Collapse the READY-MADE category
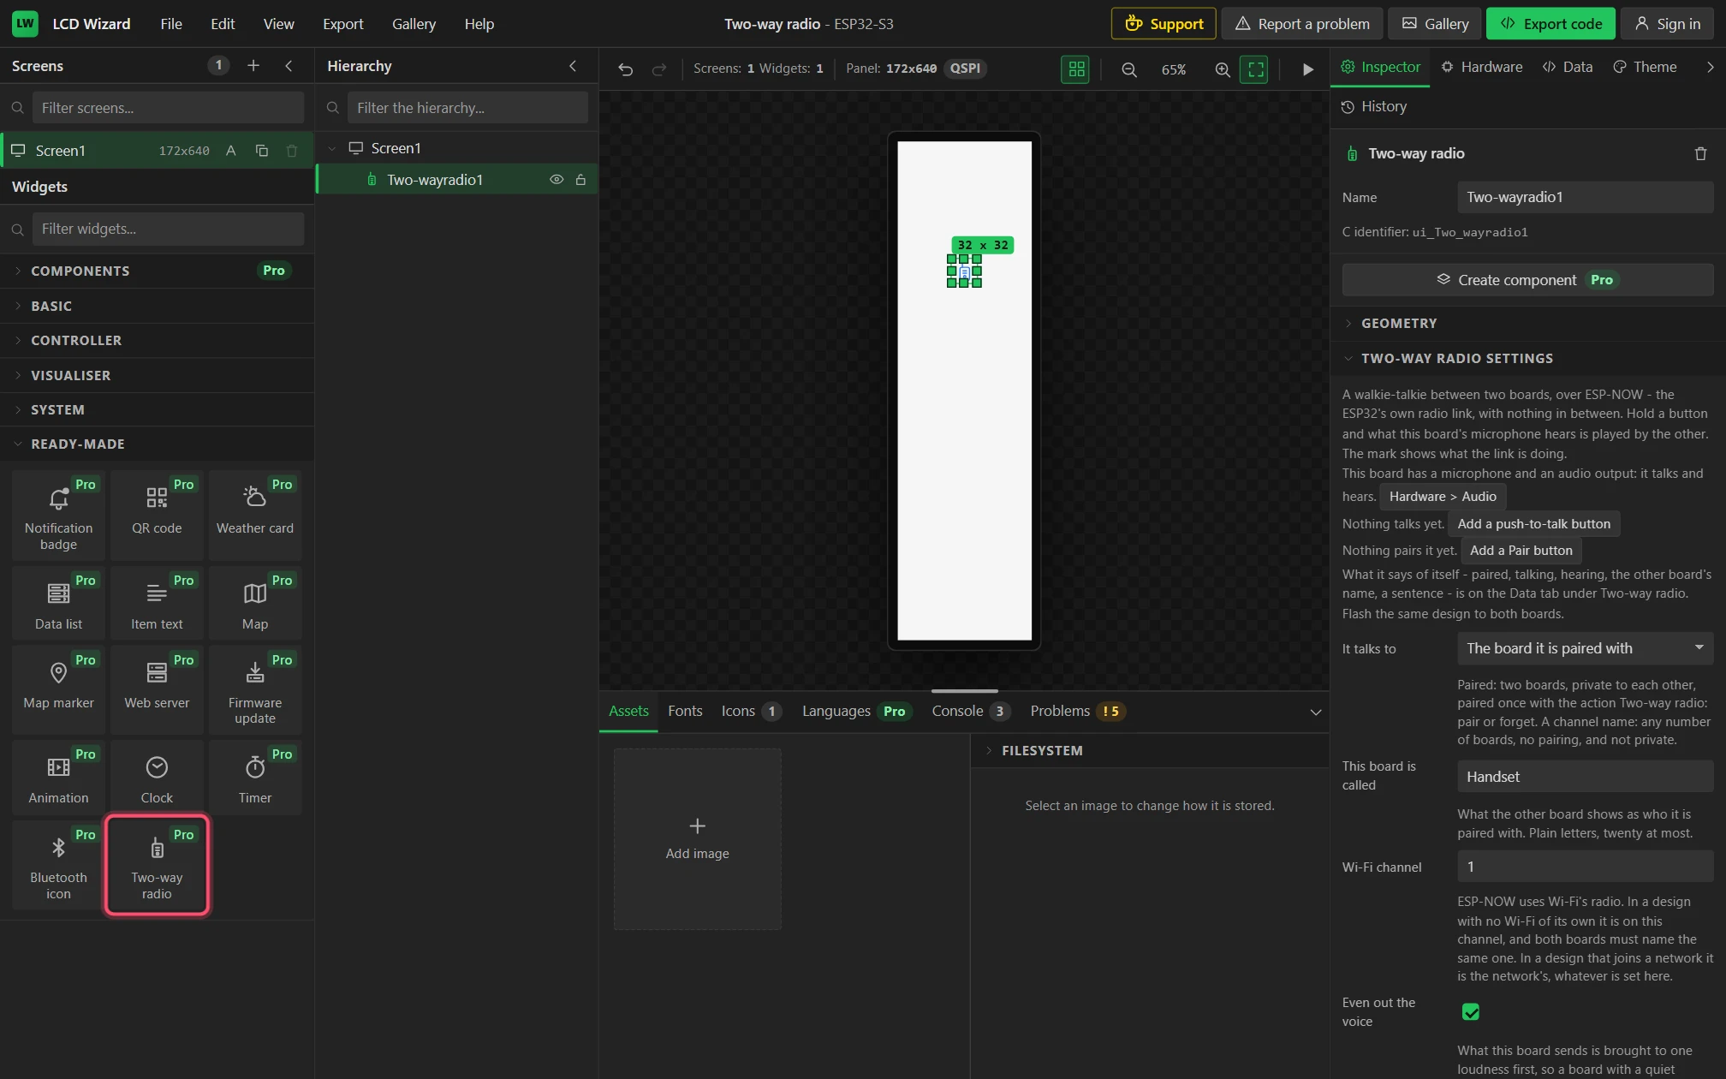The height and width of the screenshot is (1079, 1726). (157, 444)
